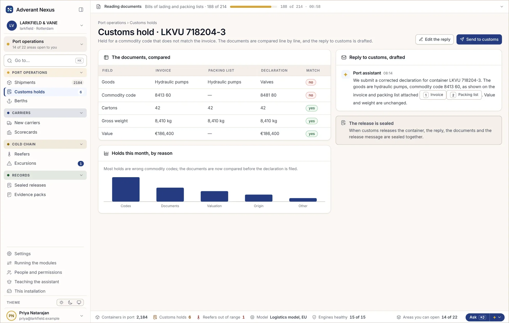Click Edit the reply button
This screenshot has width=509, height=323.
(x=434, y=39)
